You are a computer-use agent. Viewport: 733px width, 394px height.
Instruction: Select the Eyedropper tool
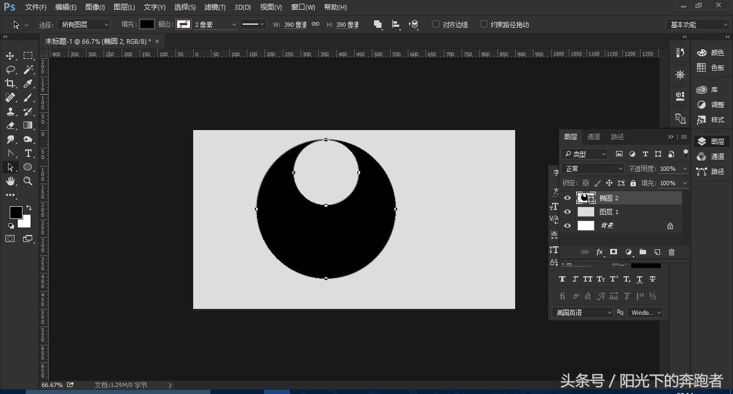(28, 84)
